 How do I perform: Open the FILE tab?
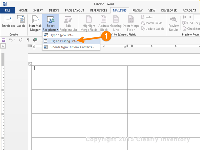(x=7, y=10)
